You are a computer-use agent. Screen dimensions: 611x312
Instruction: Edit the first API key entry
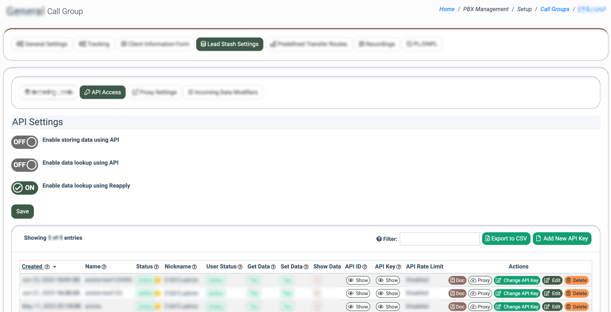click(x=552, y=280)
